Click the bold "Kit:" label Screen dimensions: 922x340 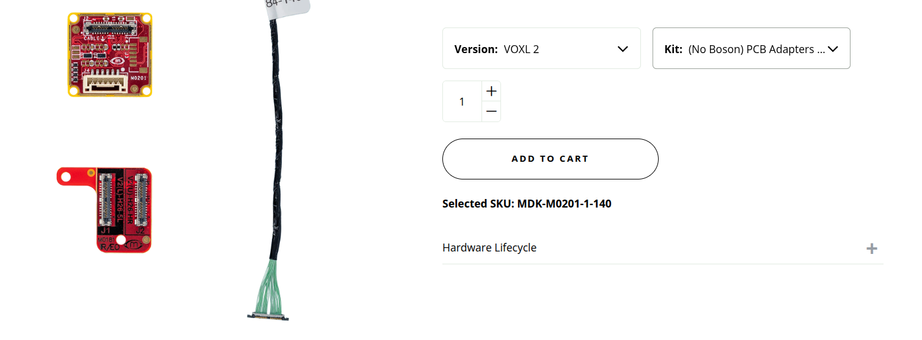[x=673, y=49]
